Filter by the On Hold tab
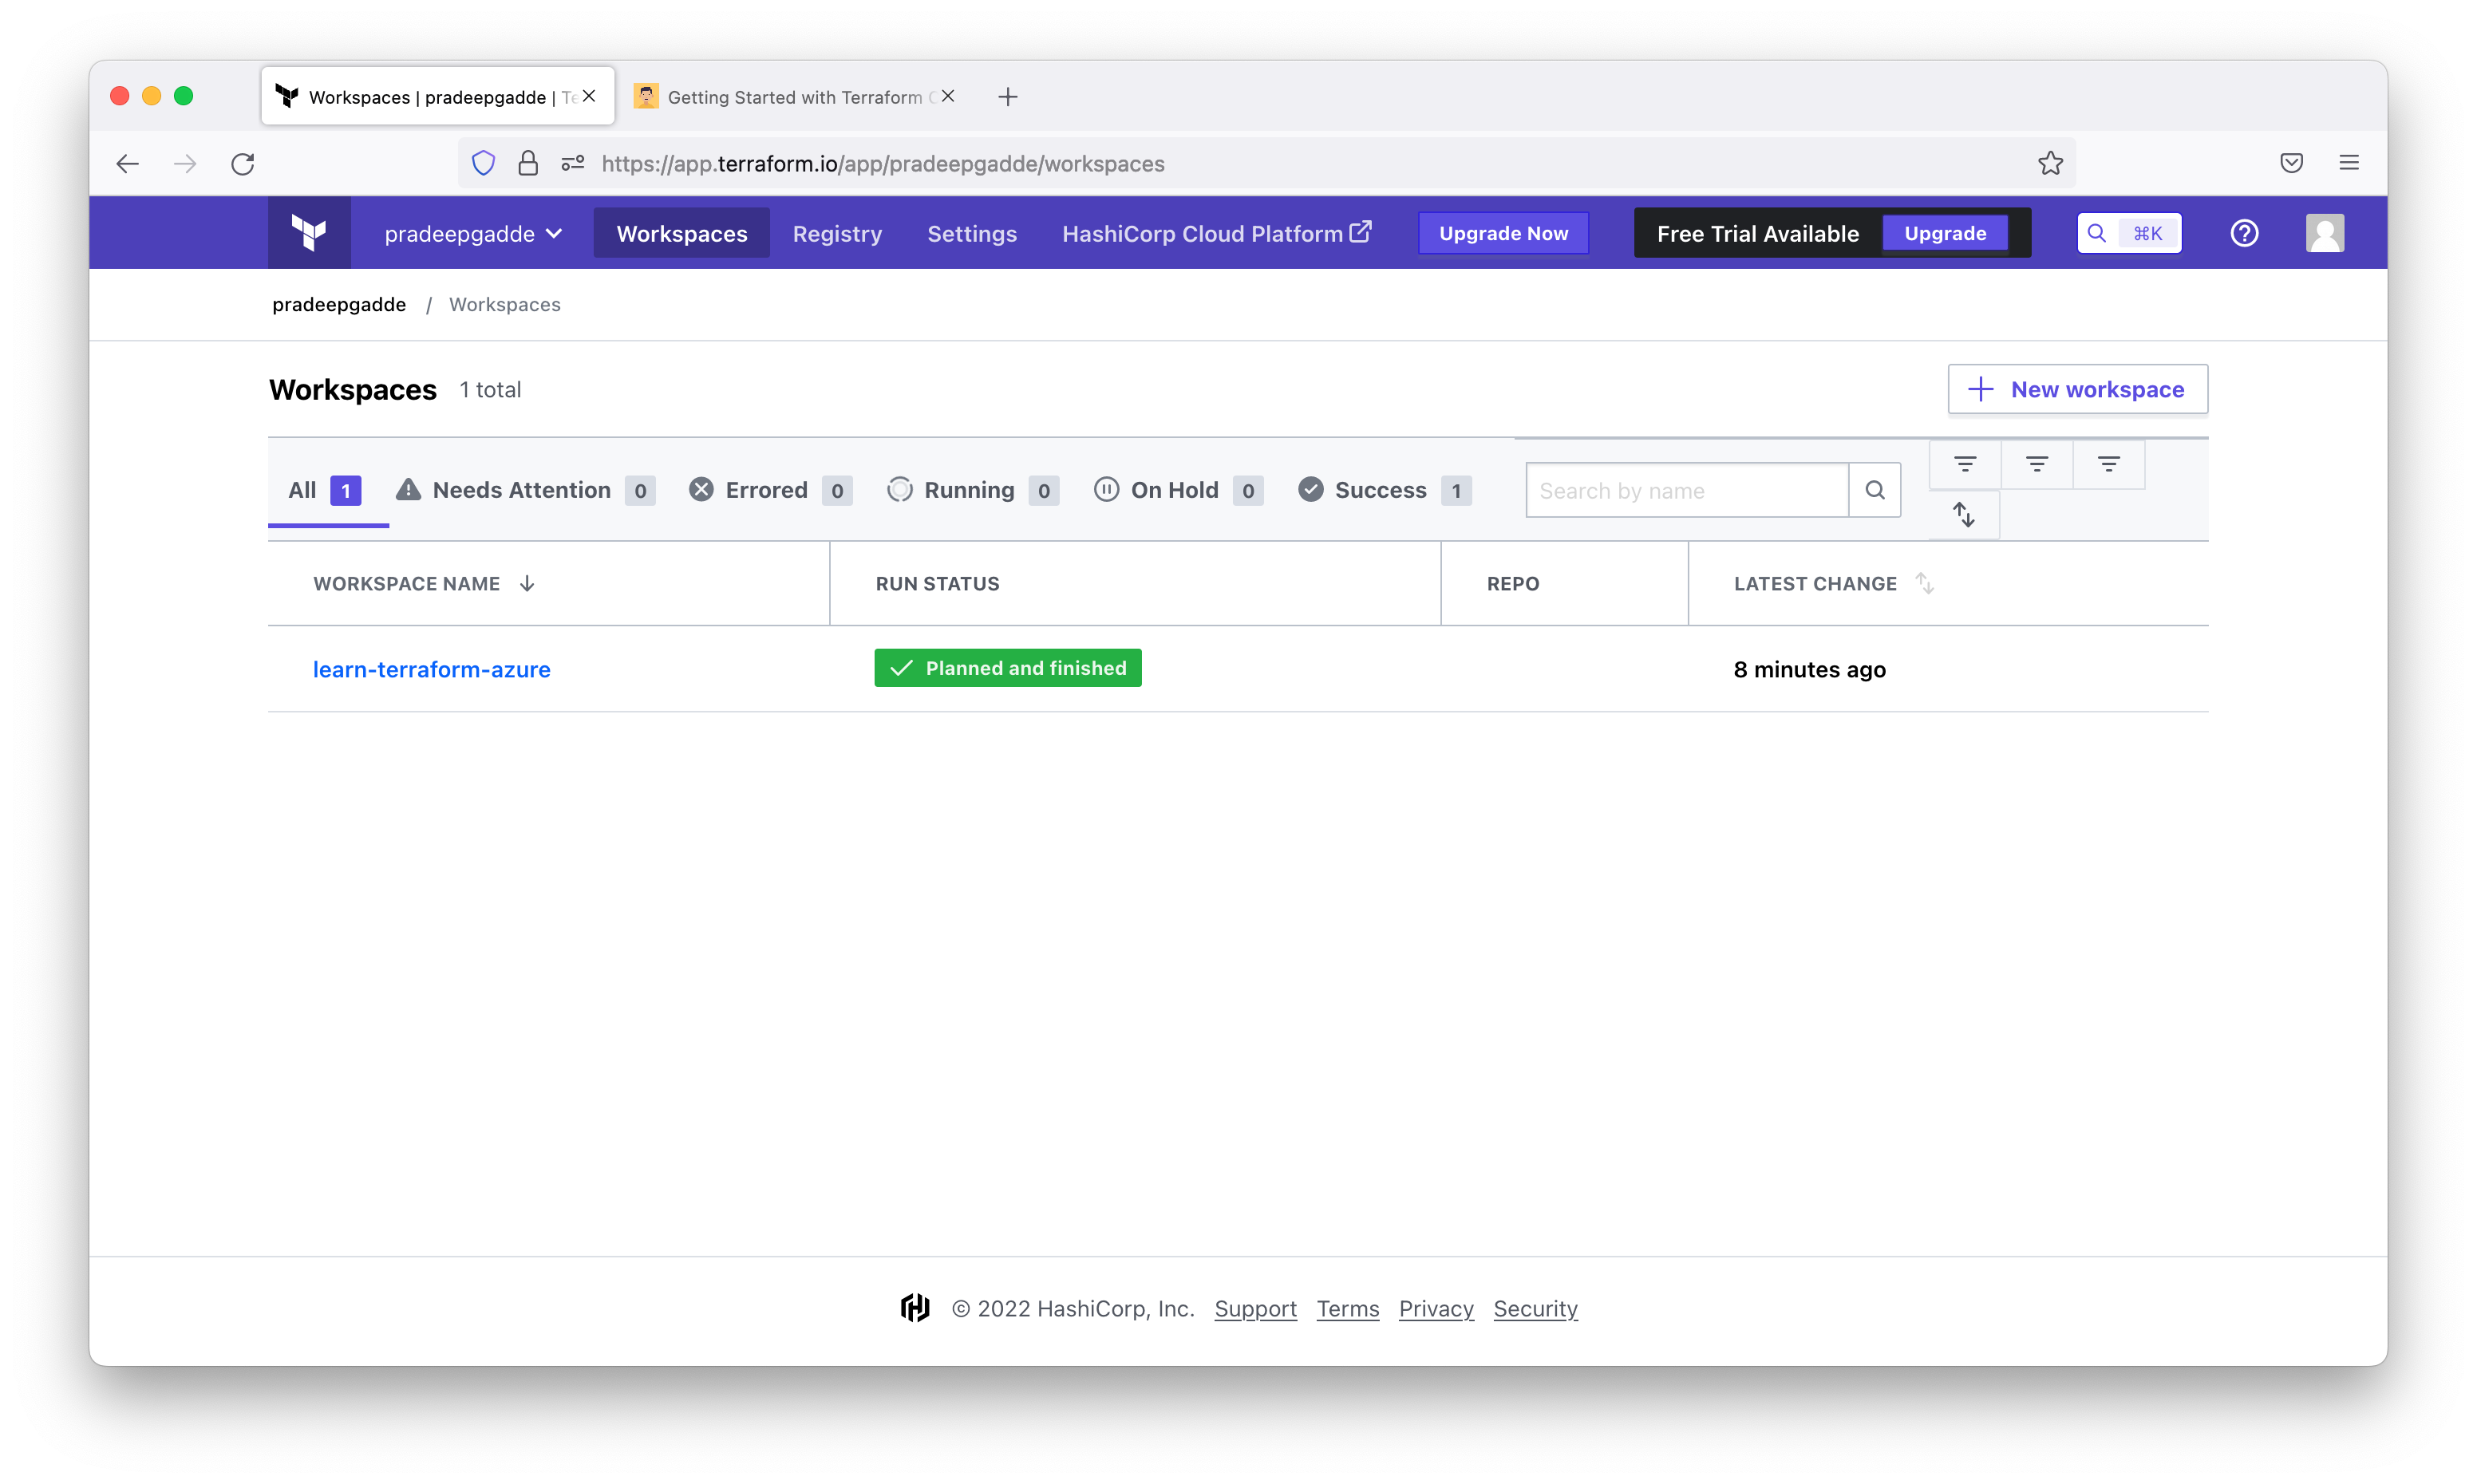2477x1484 pixels. pos(1178,490)
